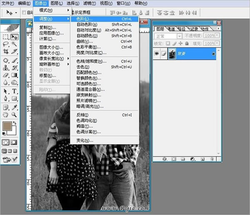
Task: Expand the 模式(M) submenu
Action: pos(52,10)
